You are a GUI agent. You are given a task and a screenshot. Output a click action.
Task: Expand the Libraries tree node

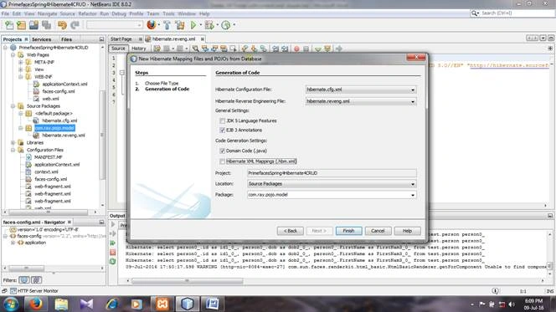pos(13,143)
